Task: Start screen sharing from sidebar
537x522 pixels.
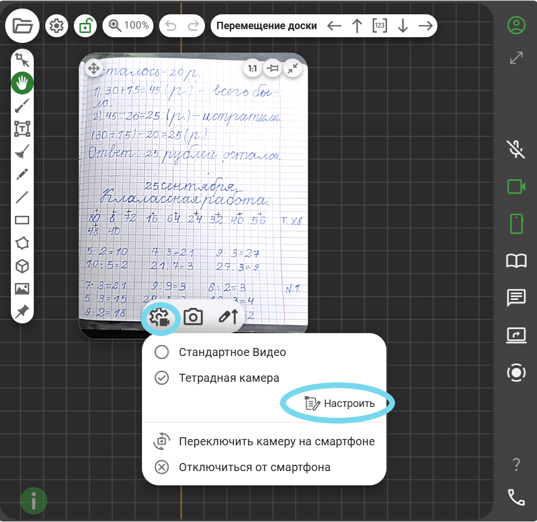Action: (x=516, y=335)
